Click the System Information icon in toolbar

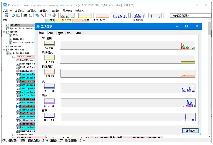click(x=25, y=15)
